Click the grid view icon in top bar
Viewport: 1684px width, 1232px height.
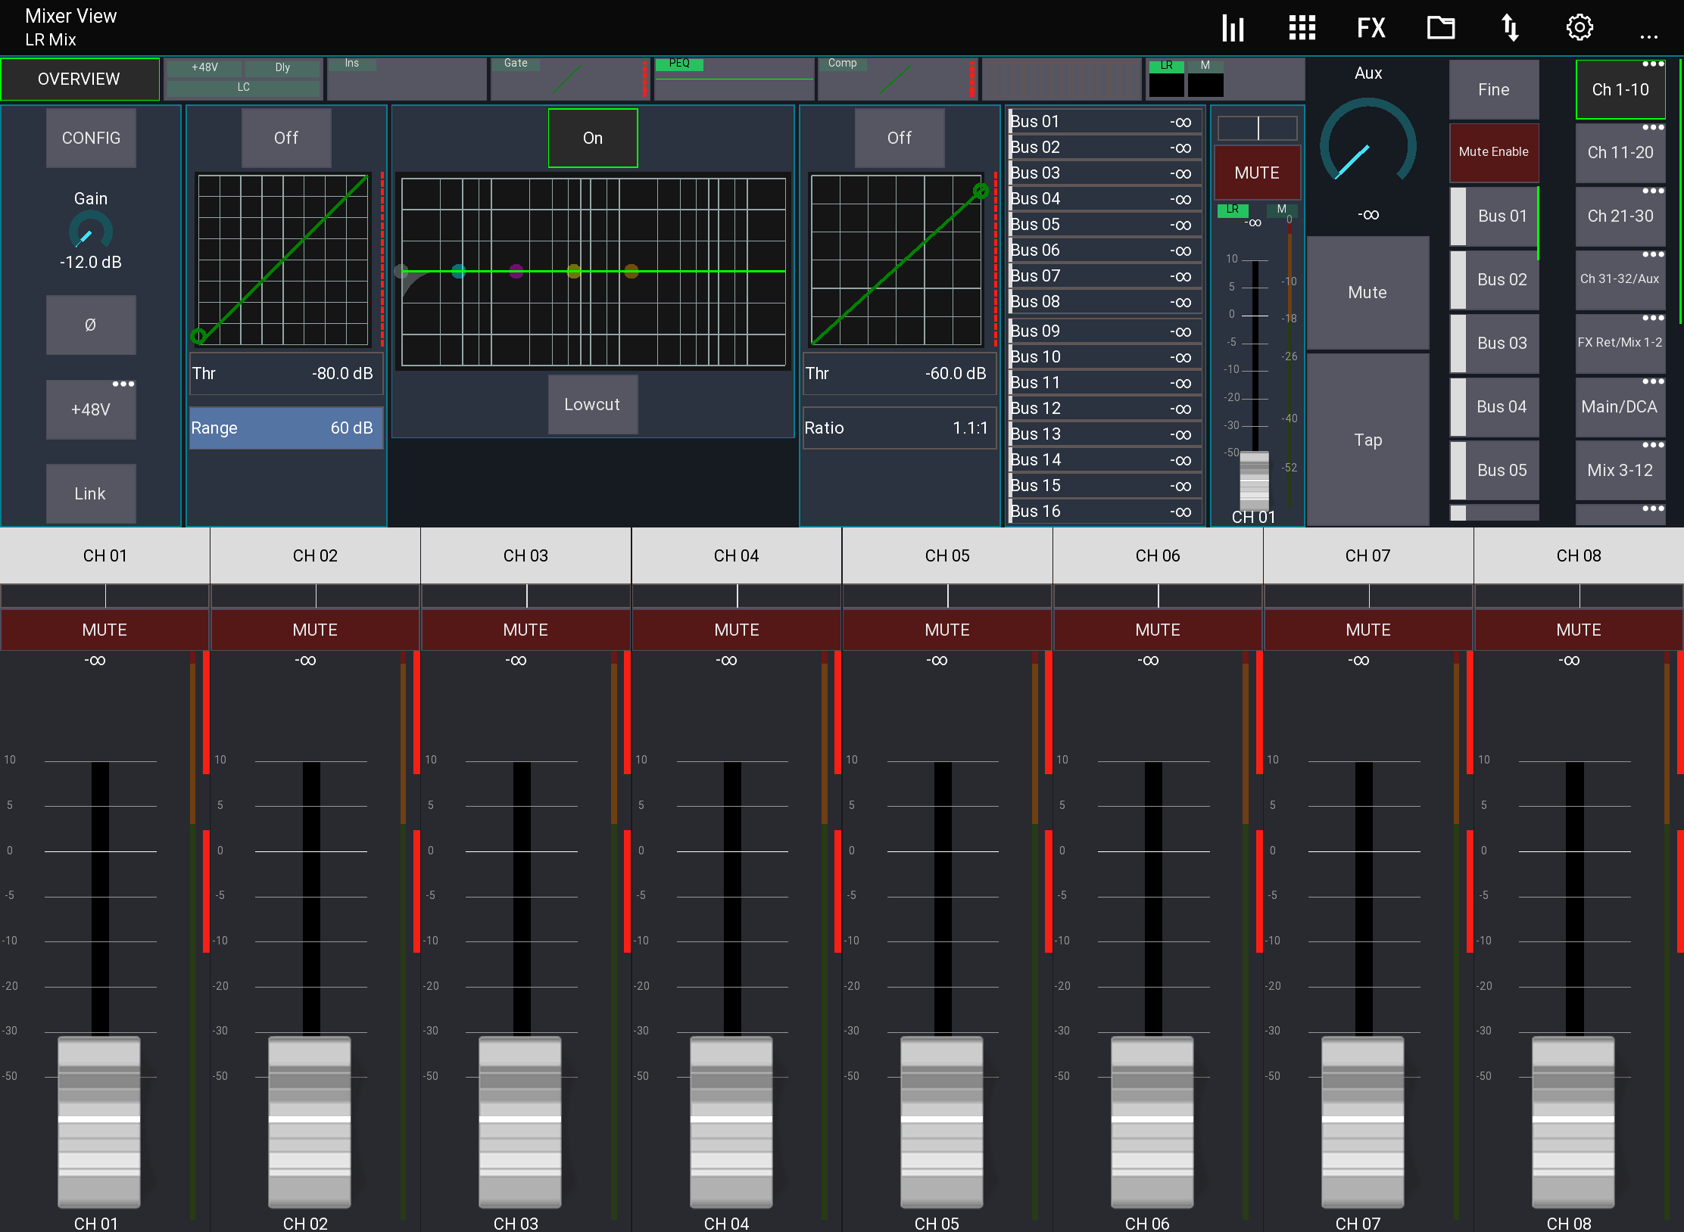click(1302, 28)
